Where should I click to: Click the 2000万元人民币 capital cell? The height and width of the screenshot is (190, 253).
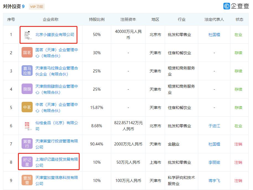point(128,144)
